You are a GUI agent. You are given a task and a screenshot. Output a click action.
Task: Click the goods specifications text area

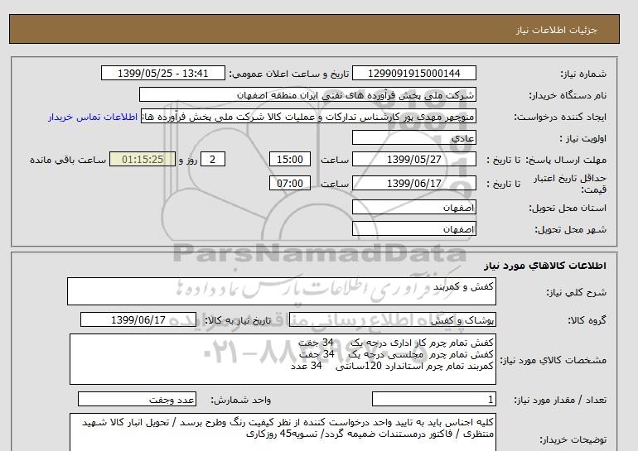[x=283, y=359]
